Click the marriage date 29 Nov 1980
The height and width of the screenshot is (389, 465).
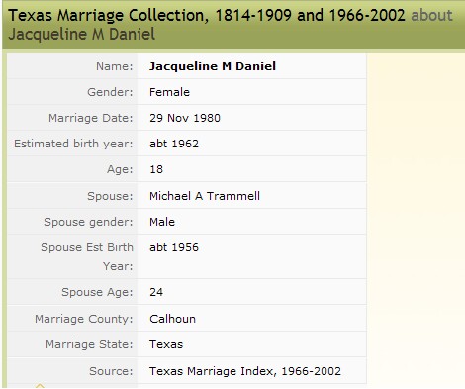click(x=185, y=118)
